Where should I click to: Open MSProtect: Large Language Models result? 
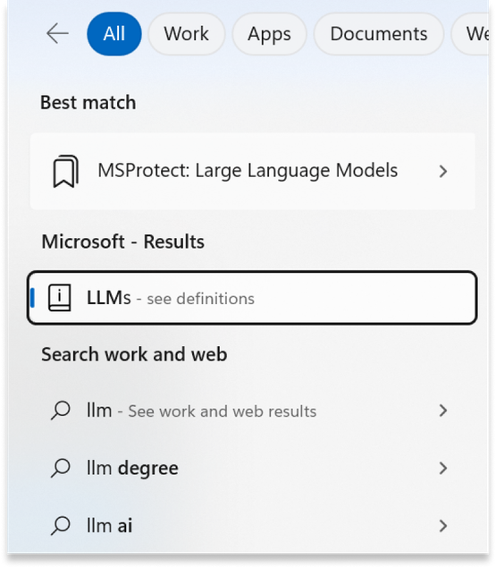[252, 172]
